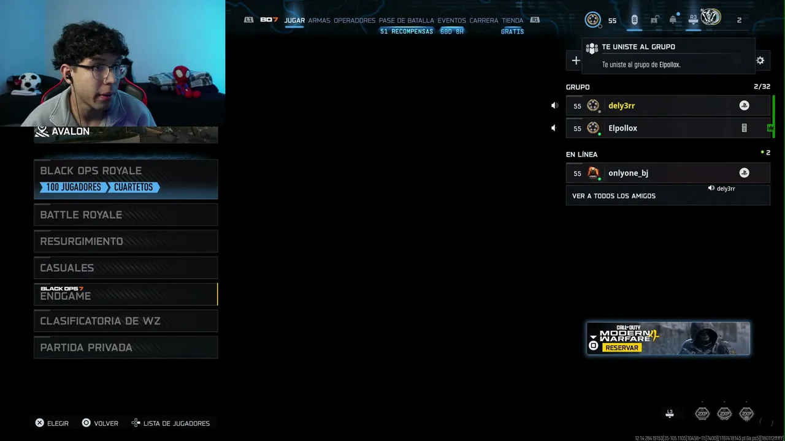Viewport: 785px width, 441px height.
Task: Click the L3 stick prompt icon
Action: [x=670, y=414]
